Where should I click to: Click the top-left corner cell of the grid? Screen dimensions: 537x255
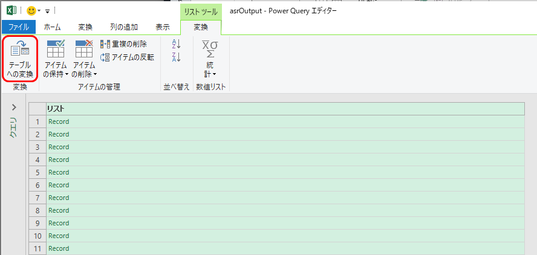click(37, 109)
